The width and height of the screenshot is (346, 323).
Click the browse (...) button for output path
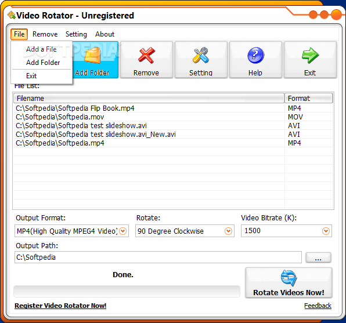[x=318, y=257]
